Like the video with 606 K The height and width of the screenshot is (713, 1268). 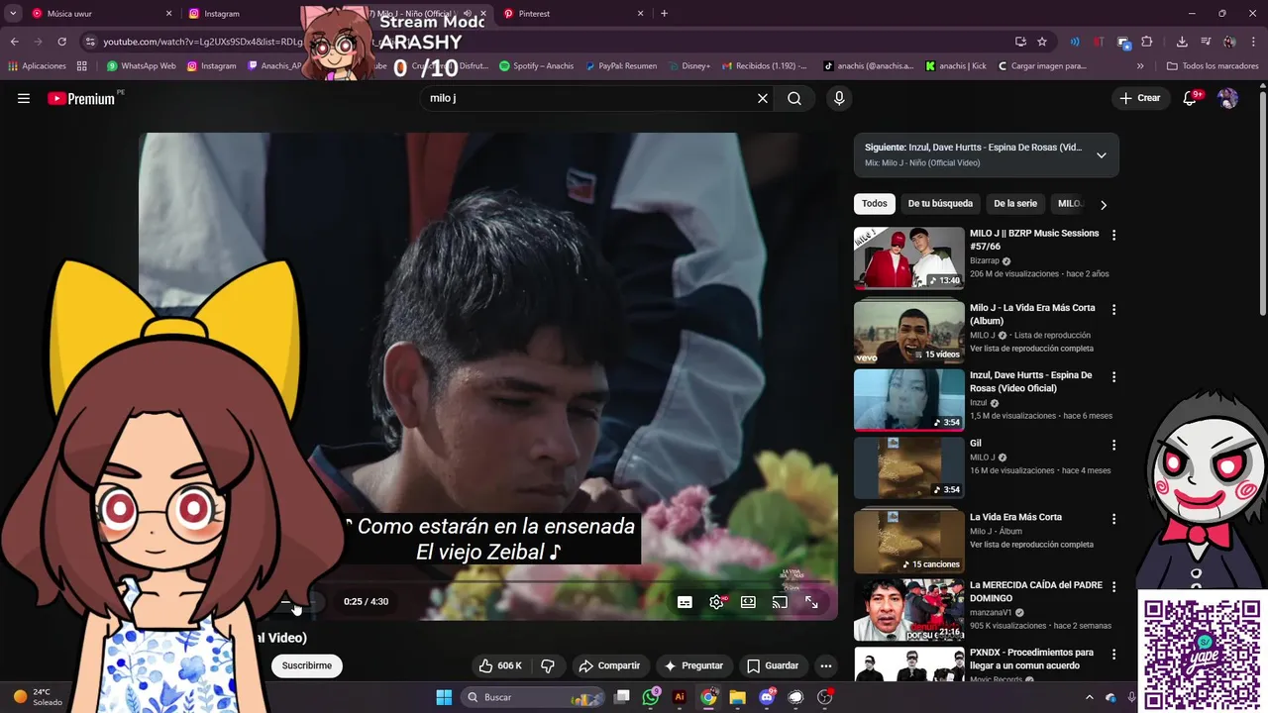[500, 665]
